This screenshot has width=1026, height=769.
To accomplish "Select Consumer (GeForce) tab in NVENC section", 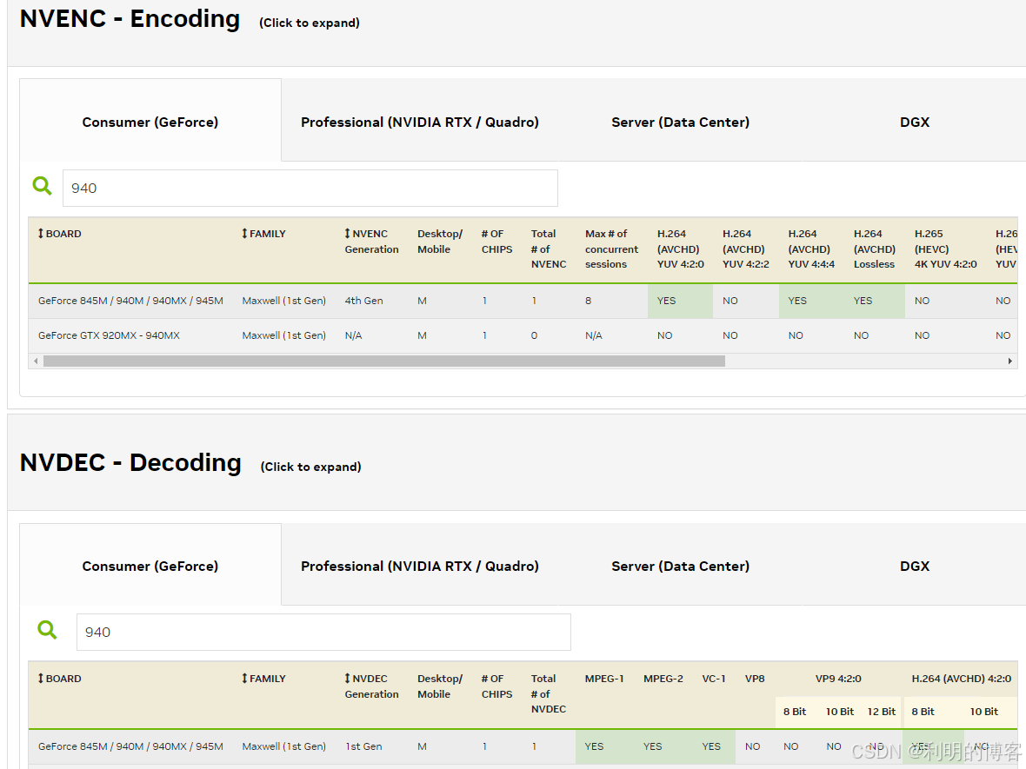I will click(150, 122).
